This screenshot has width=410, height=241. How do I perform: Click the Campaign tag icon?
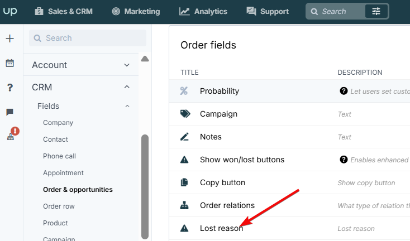185,114
